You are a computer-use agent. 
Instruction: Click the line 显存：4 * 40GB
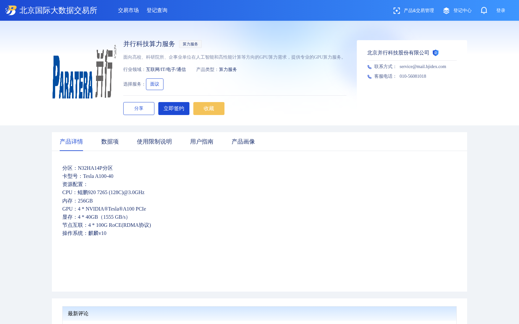96,217
